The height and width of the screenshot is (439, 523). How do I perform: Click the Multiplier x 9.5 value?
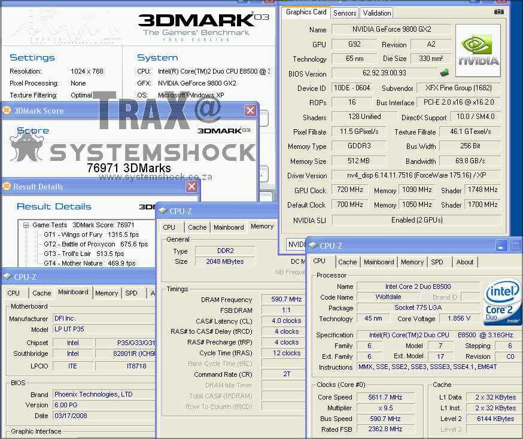tap(385, 408)
